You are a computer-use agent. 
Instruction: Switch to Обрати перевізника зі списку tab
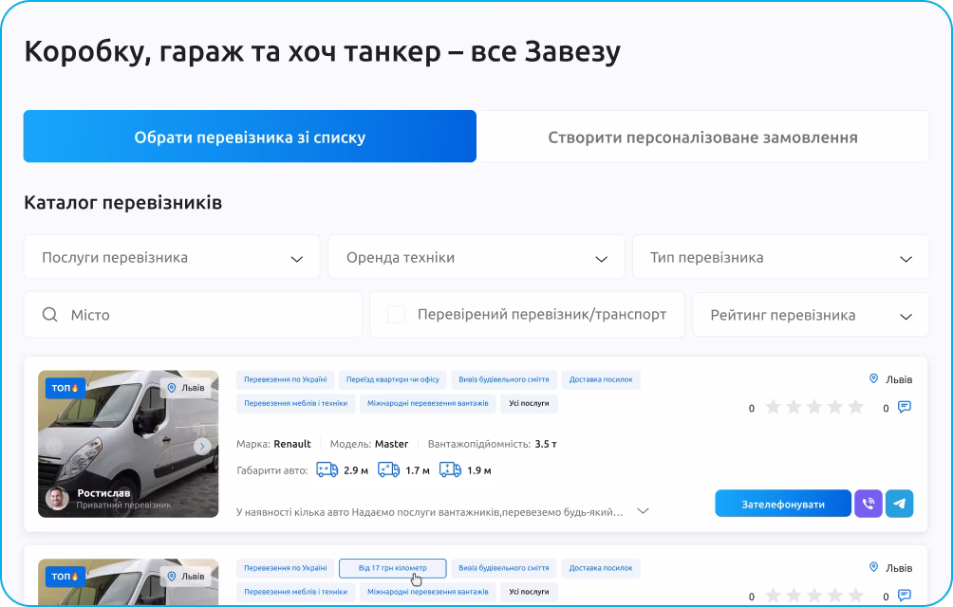tap(250, 137)
